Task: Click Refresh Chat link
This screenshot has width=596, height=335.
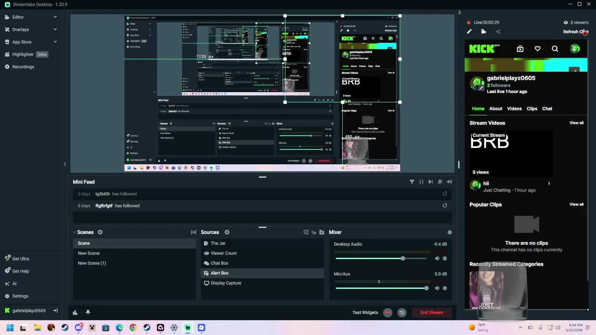Action: click(x=576, y=32)
